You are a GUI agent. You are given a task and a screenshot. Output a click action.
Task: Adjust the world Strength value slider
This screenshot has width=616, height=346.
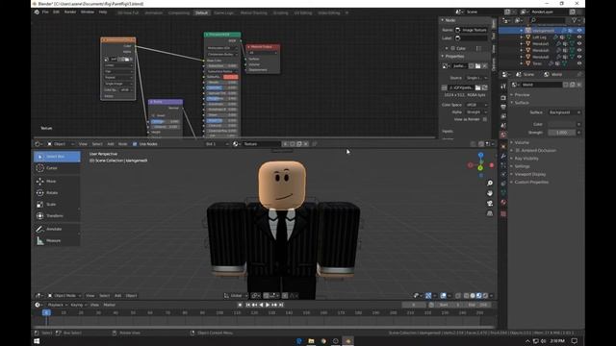click(x=562, y=133)
